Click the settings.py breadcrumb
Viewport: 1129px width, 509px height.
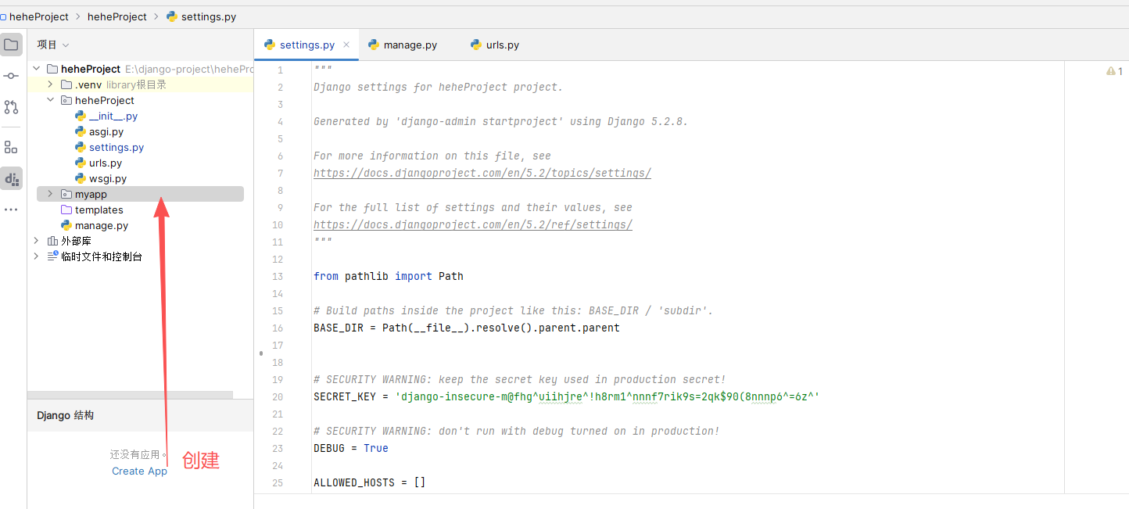(x=202, y=16)
